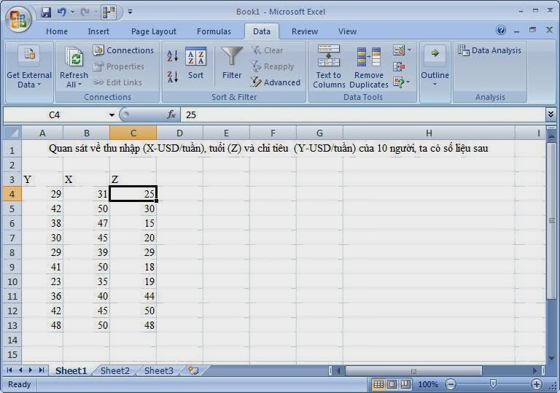Image resolution: width=560 pixels, height=393 pixels.
Task: Click the zoom slider handle
Action: point(493,384)
